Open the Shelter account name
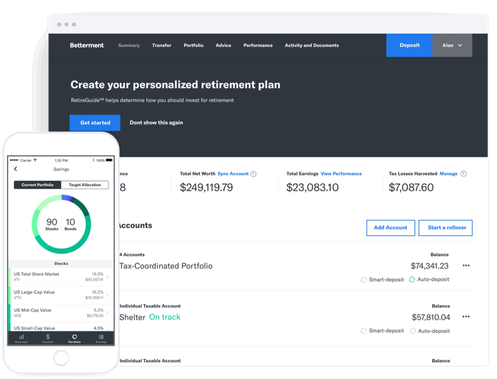Viewport: 497px width, 379px height. pos(132,317)
